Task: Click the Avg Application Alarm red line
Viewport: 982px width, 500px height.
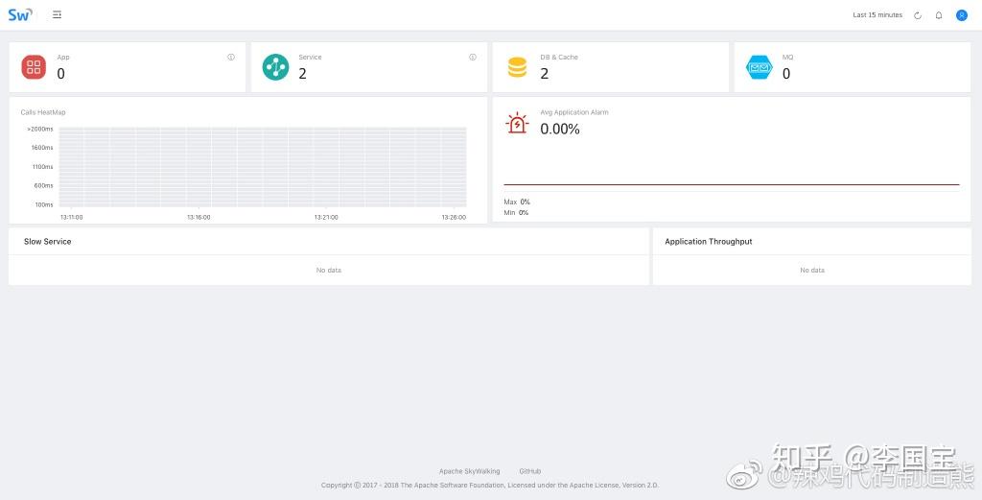Action: pos(731,184)
